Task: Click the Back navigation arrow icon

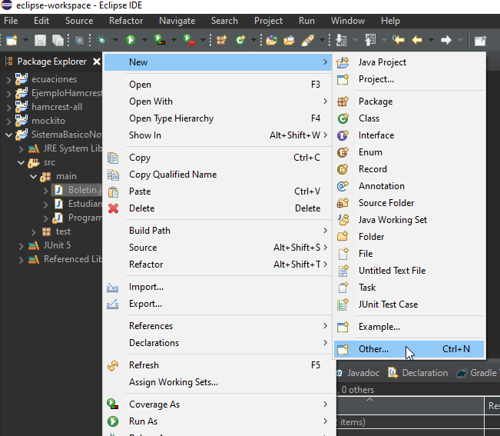Action: pyautogui.click(x=417, y=40)
